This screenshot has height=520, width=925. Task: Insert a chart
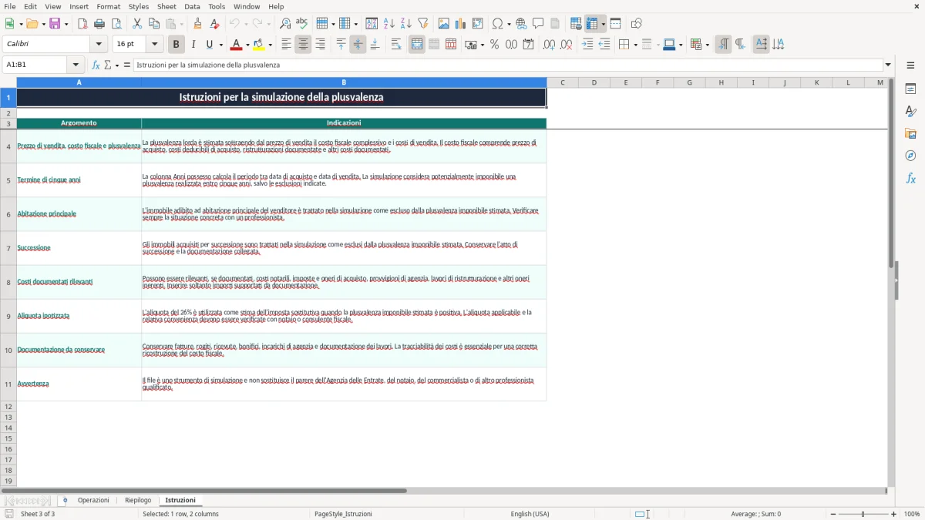coord(461,24)
